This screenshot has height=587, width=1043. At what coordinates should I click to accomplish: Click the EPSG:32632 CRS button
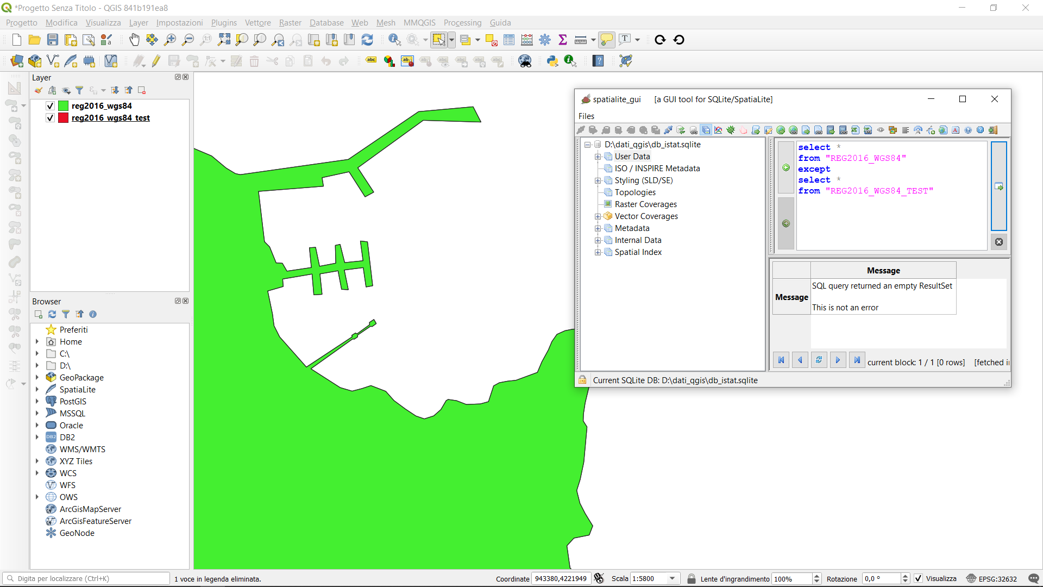coord(991,579)
